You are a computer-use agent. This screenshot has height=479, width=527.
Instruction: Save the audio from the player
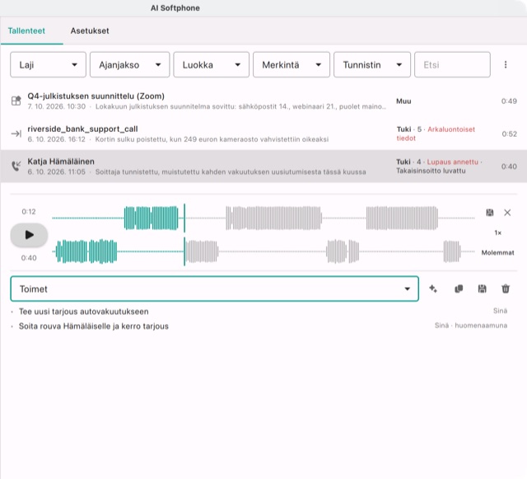(x=490, y=213)
